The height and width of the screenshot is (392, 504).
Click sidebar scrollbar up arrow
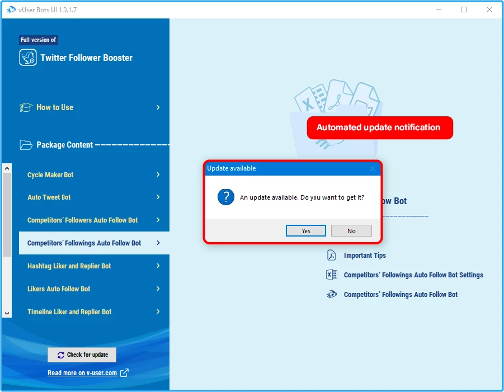pyautogui.click(x=7, y=168)
